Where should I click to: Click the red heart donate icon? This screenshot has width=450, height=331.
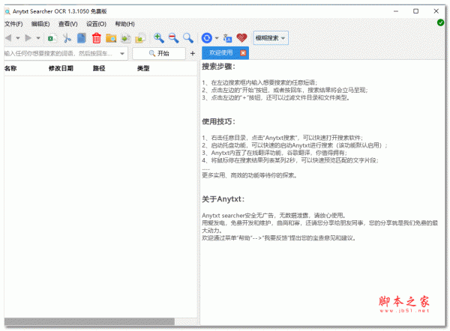pos(241,38)
